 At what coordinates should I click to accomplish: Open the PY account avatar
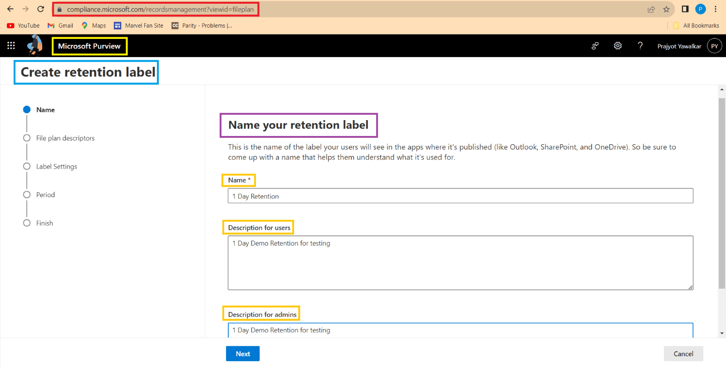pos(714,46)
